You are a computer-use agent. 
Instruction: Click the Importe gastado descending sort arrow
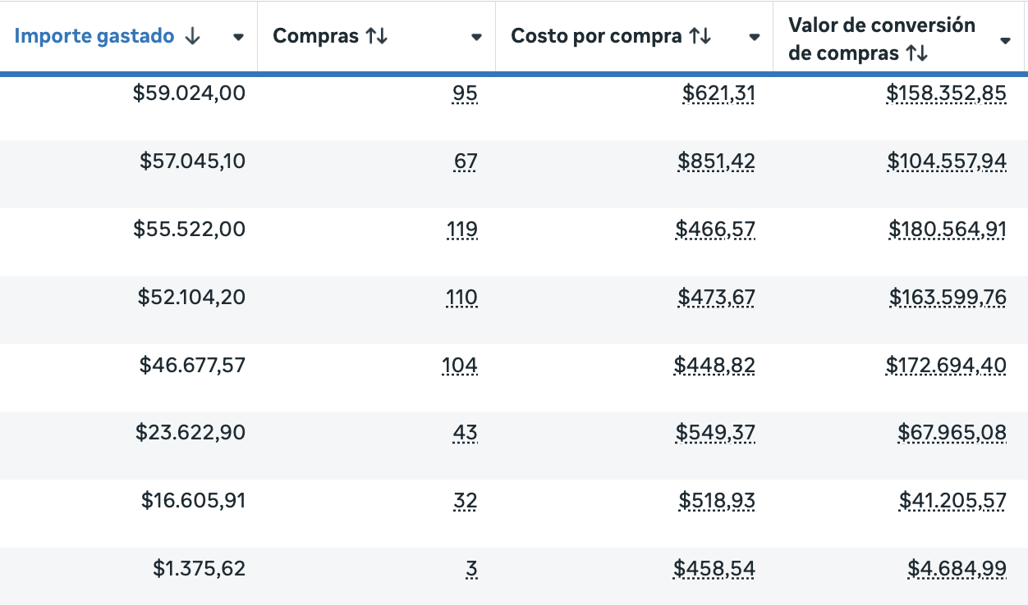coord(193,37)
